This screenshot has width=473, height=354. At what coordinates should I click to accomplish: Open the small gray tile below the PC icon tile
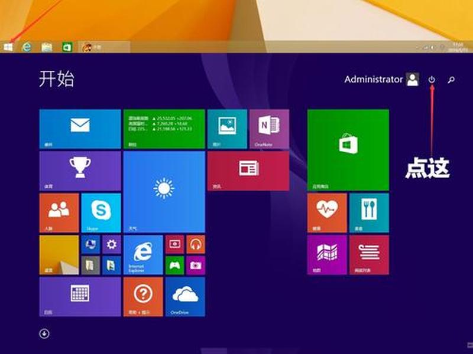(90, 265)
